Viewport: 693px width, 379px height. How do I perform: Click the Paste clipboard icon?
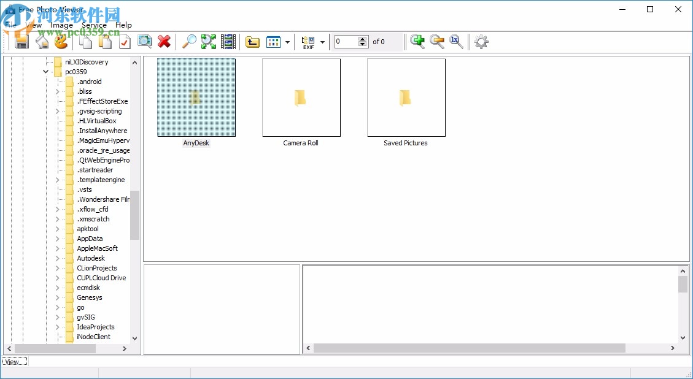105,42
